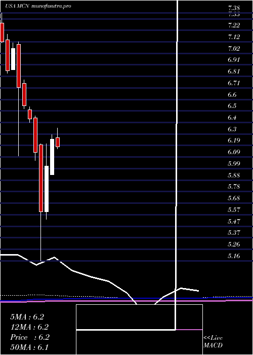Click the last small red candlestick

tap(58, 142)
